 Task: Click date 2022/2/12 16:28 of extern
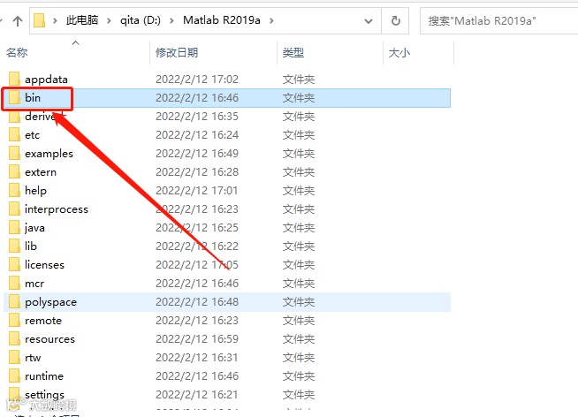[x=197, y=172]
